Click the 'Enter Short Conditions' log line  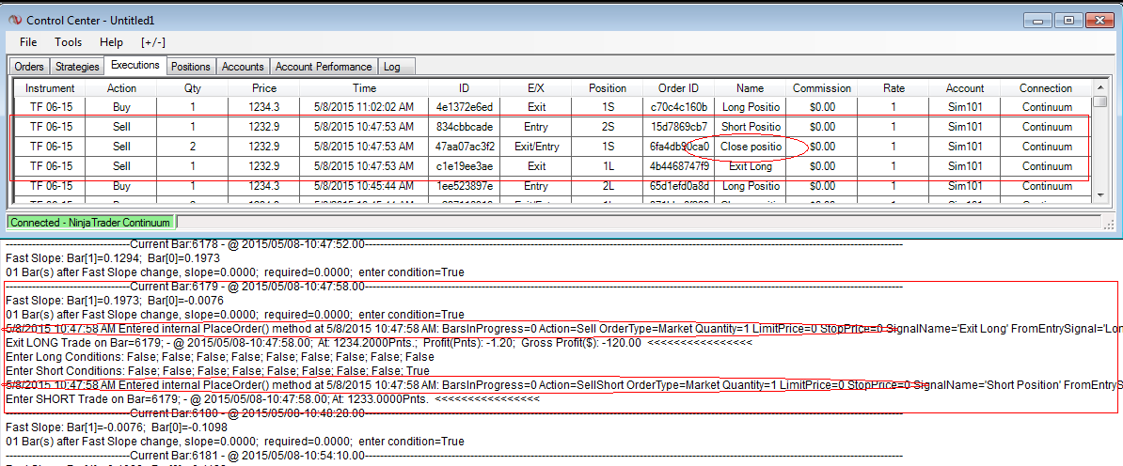tap(216, 371)
